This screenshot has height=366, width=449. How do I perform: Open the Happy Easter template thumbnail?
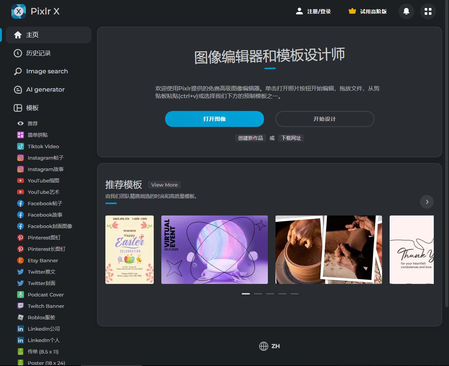[x=129, y=250]
